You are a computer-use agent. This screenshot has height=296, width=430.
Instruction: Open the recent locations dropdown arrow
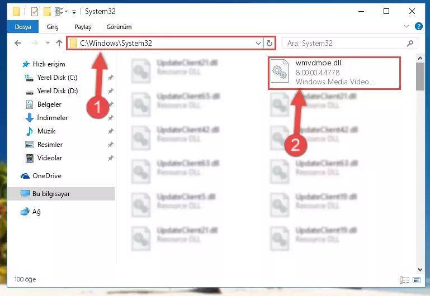48,42
